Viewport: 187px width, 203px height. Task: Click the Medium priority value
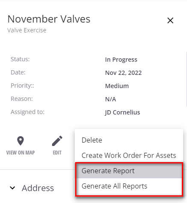(x=117, y=86)
